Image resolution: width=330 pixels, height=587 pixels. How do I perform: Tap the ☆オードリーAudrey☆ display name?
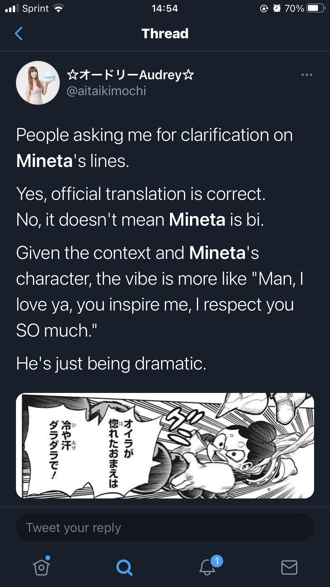pyautogui.click(x=130, y=75)
